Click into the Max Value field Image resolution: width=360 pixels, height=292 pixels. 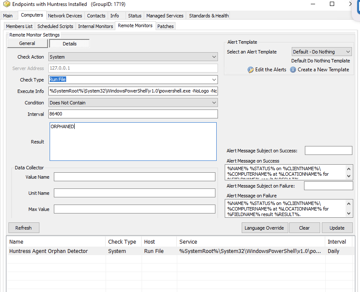134,209
